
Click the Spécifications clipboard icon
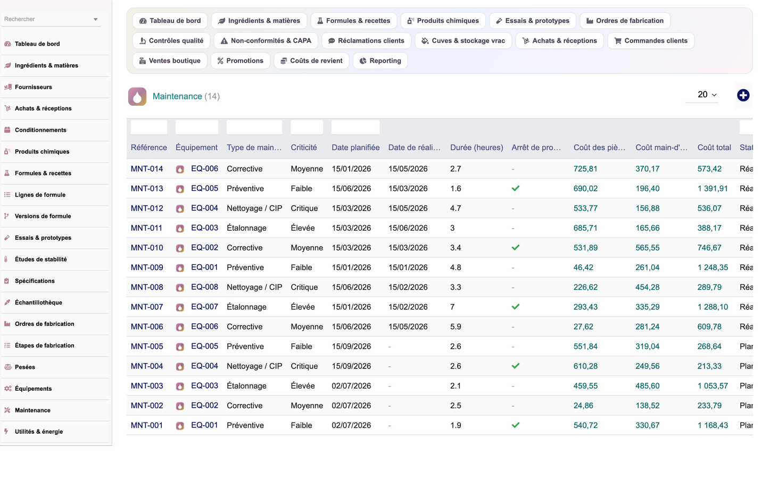(7, 281)
